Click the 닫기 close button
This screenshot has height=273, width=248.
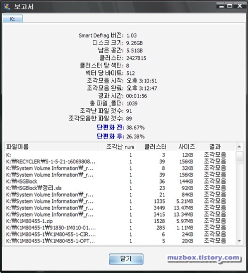(x=126, y=259)
